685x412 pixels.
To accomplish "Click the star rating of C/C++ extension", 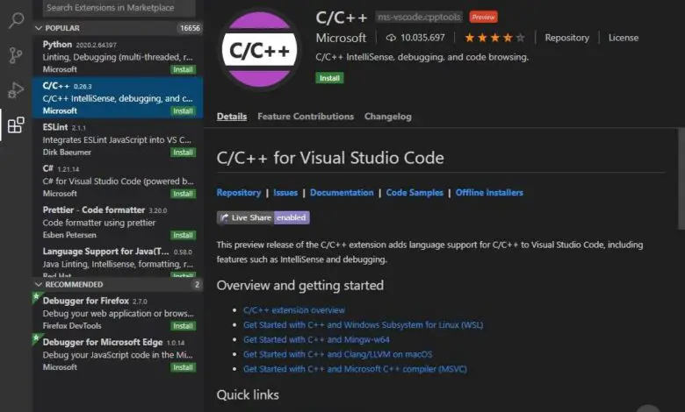I will 494,38.
